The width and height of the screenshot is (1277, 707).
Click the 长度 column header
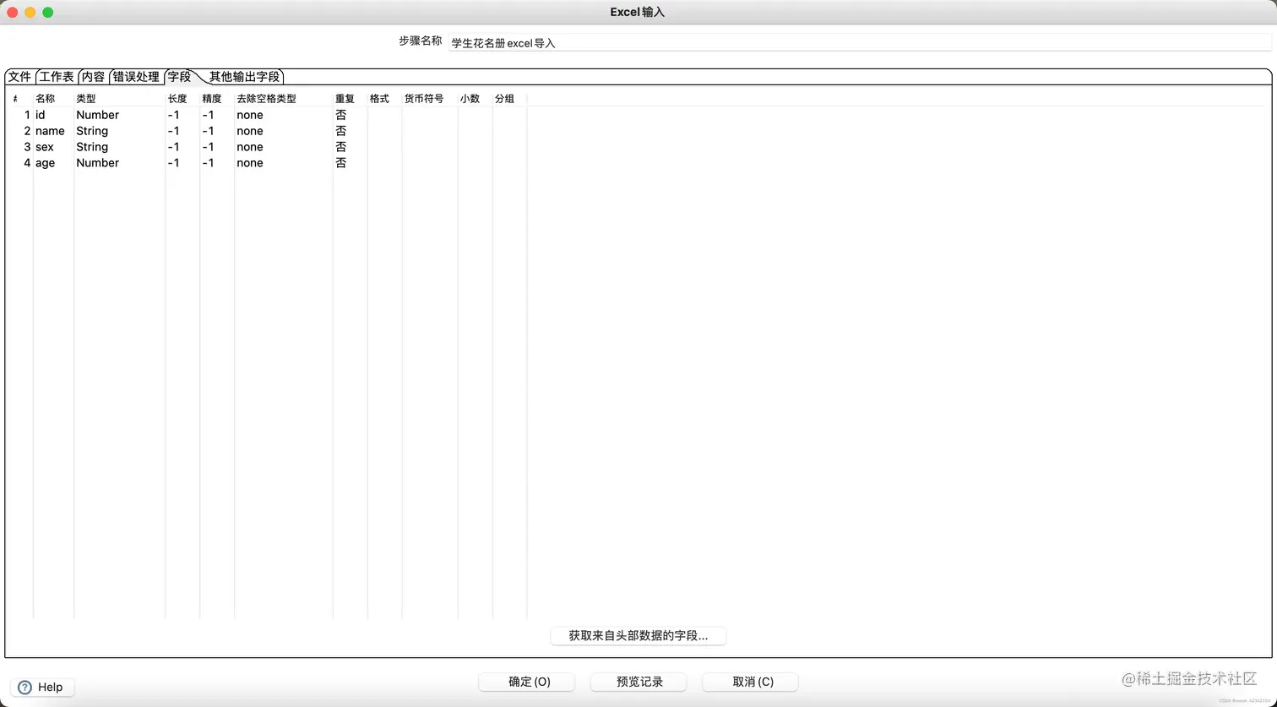pos(182,99)
